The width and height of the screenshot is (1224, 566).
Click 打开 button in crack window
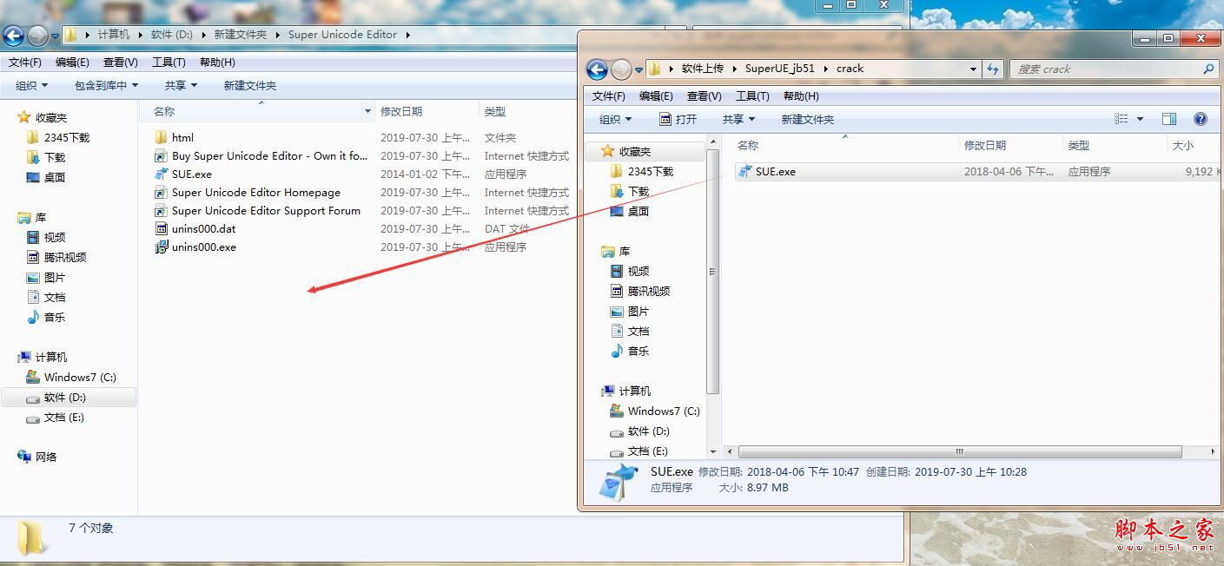pos(678,119)
